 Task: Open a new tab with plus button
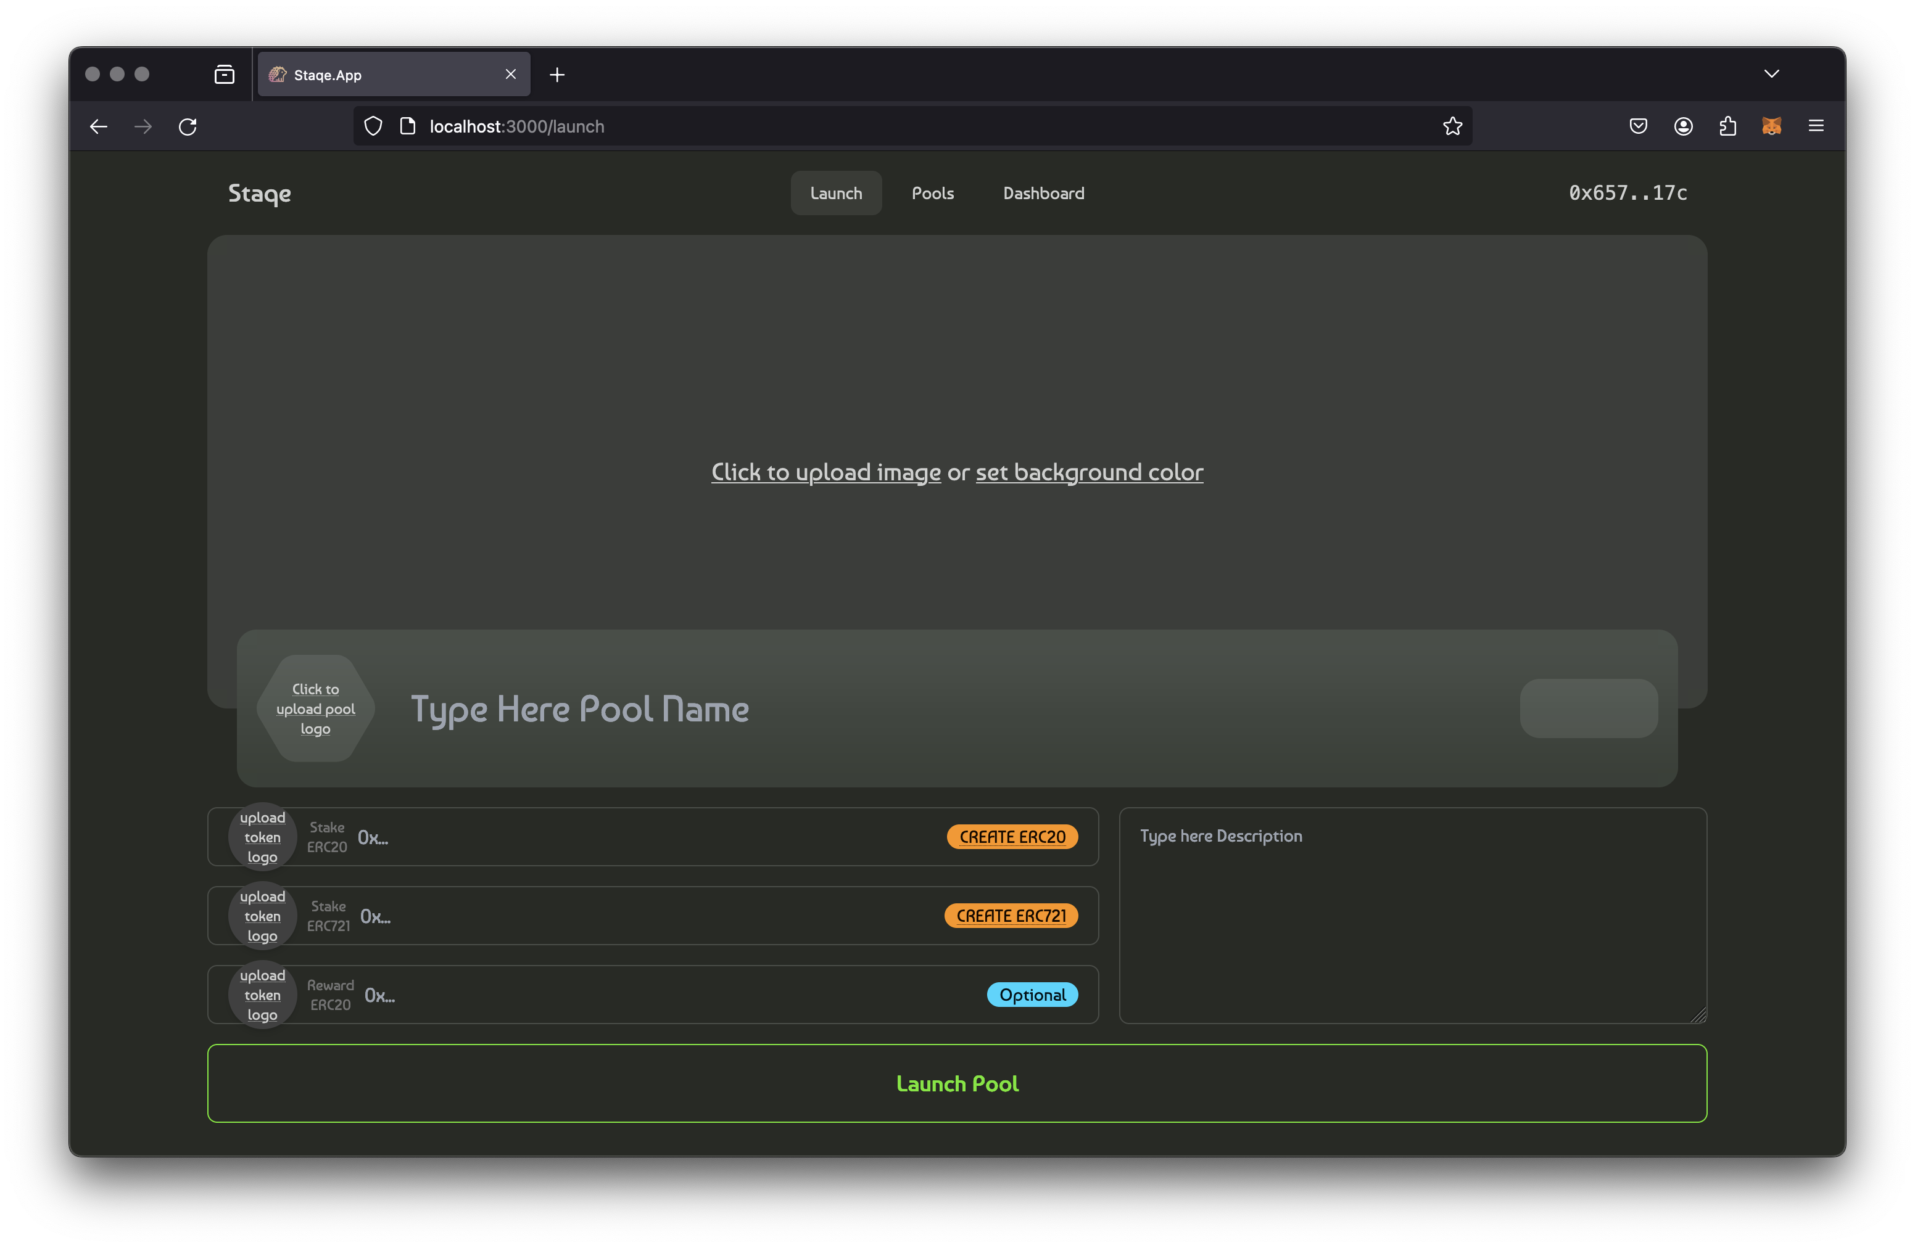pyautogui.click(x=557, y=75)
